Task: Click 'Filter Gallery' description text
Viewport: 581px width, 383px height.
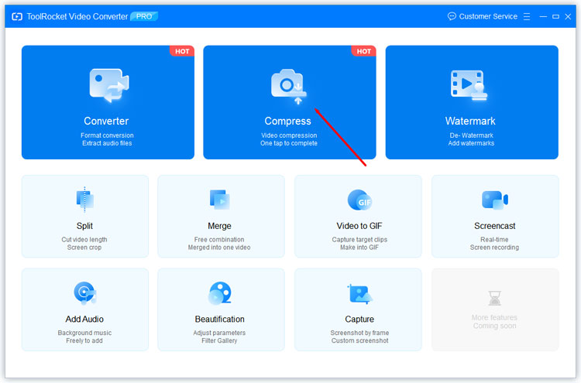Action: 219,340
